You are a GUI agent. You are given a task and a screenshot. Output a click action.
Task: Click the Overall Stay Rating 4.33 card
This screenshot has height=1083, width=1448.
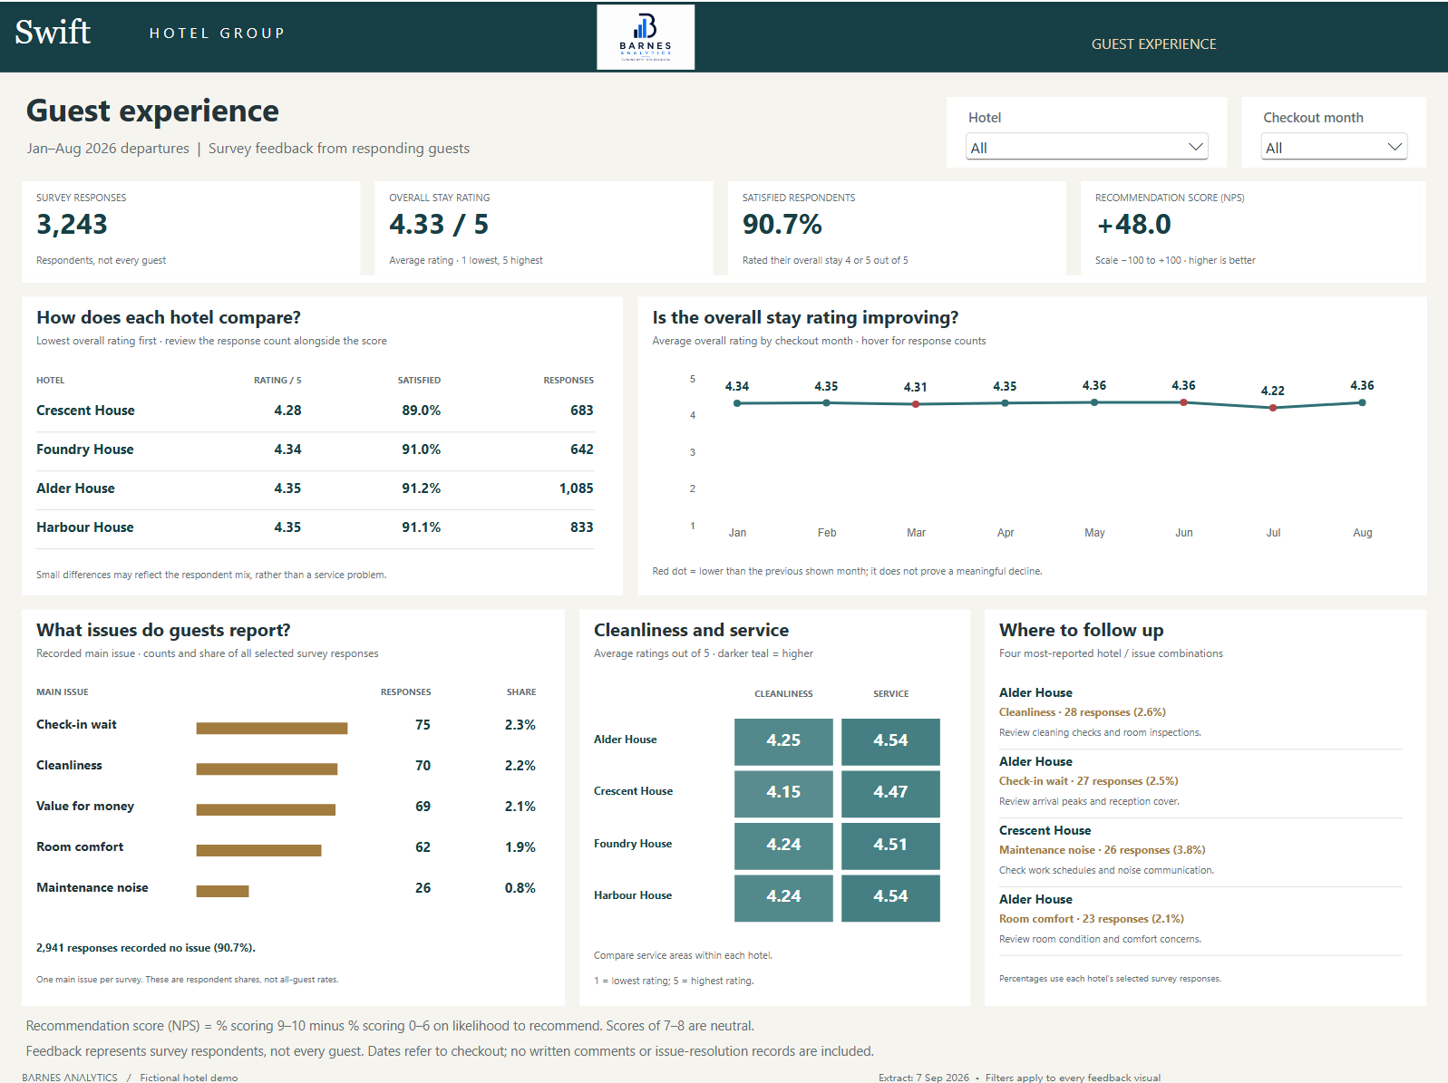coord(544,228)
